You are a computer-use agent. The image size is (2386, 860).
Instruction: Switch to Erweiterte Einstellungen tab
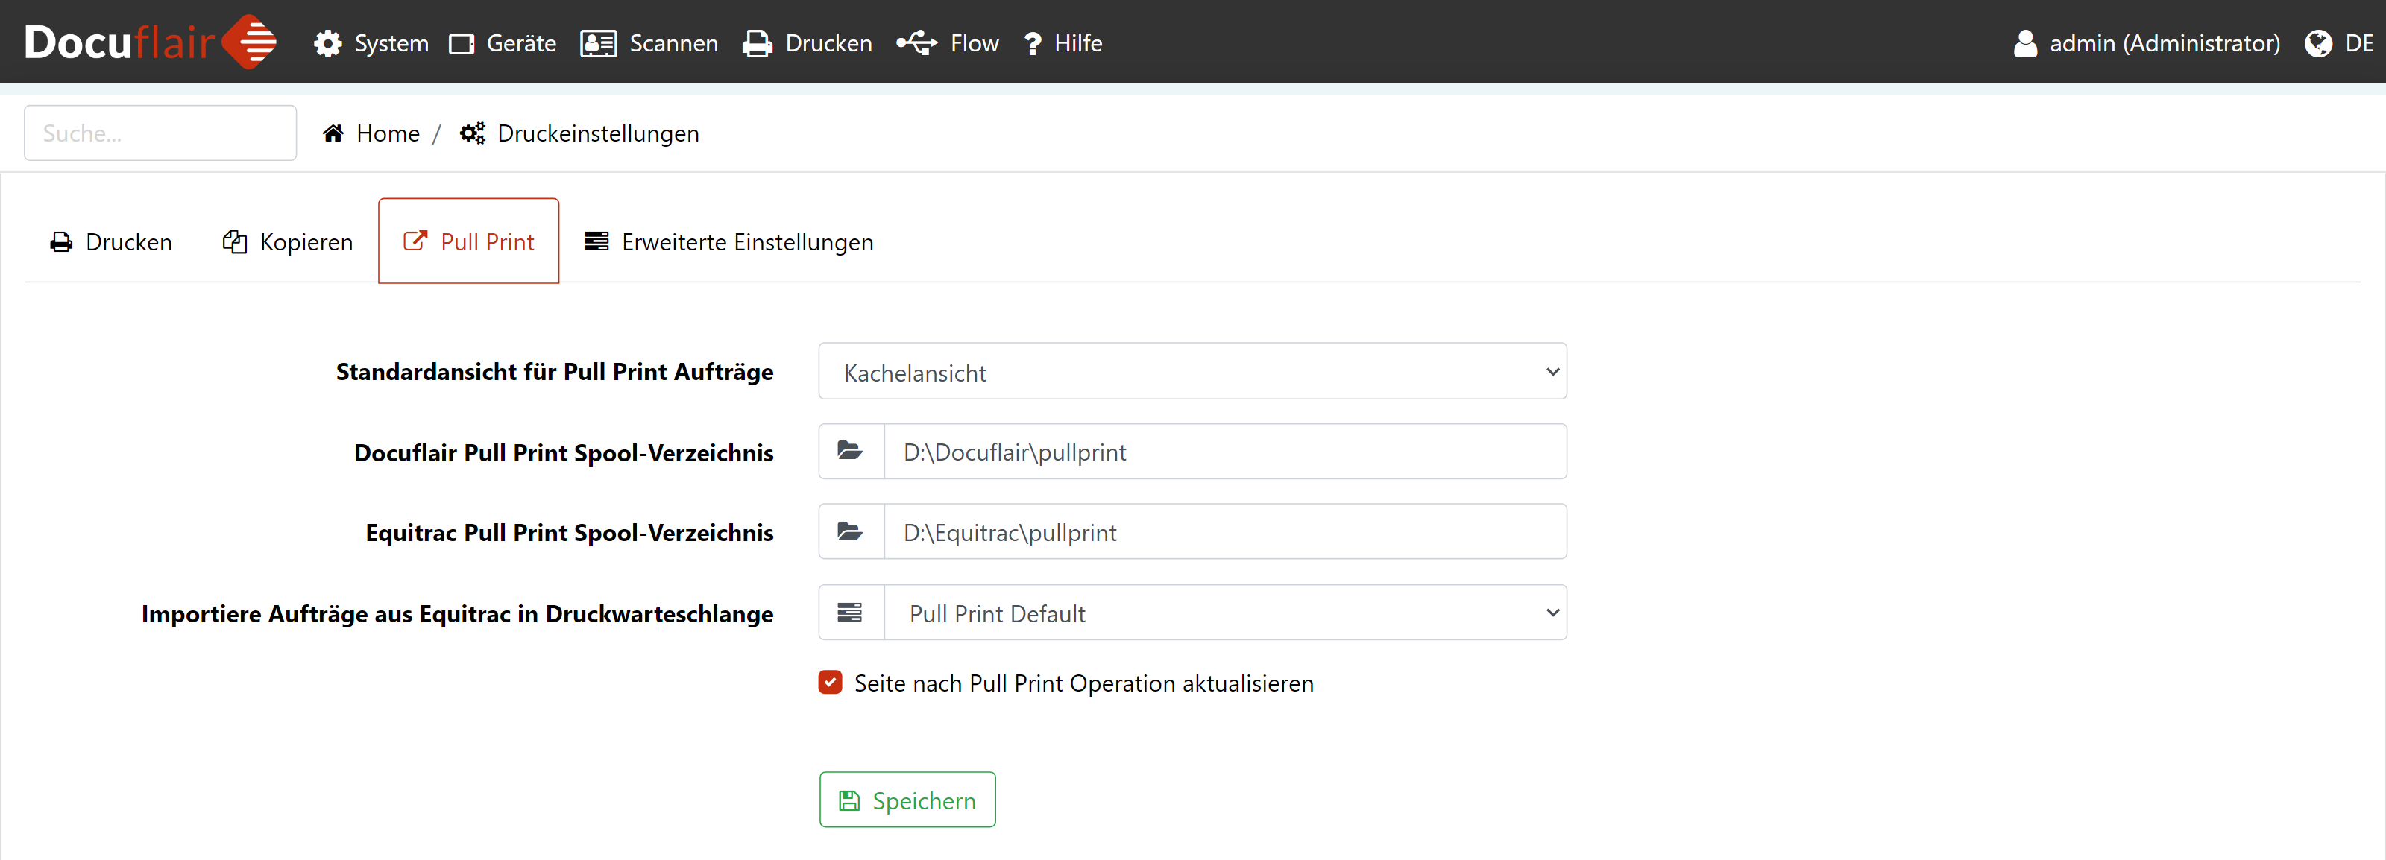point(729,241)
